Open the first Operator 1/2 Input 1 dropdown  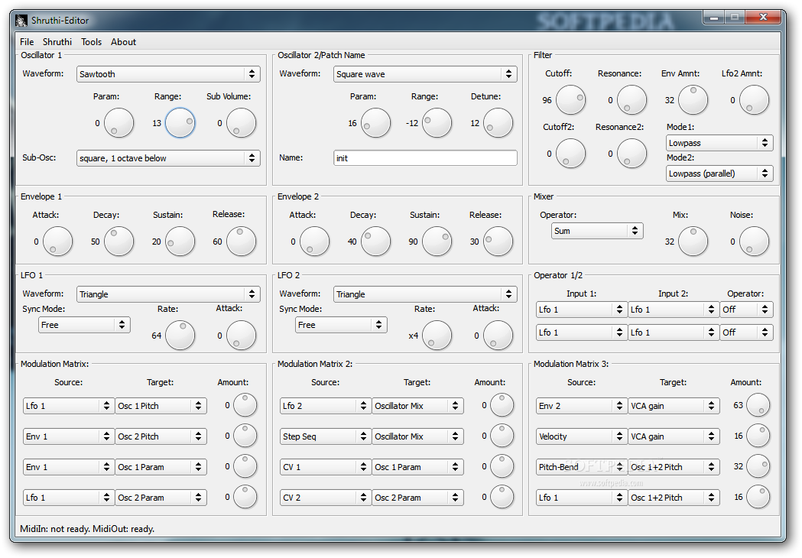582,310
